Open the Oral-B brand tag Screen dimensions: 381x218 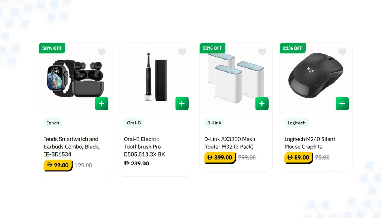134,123
